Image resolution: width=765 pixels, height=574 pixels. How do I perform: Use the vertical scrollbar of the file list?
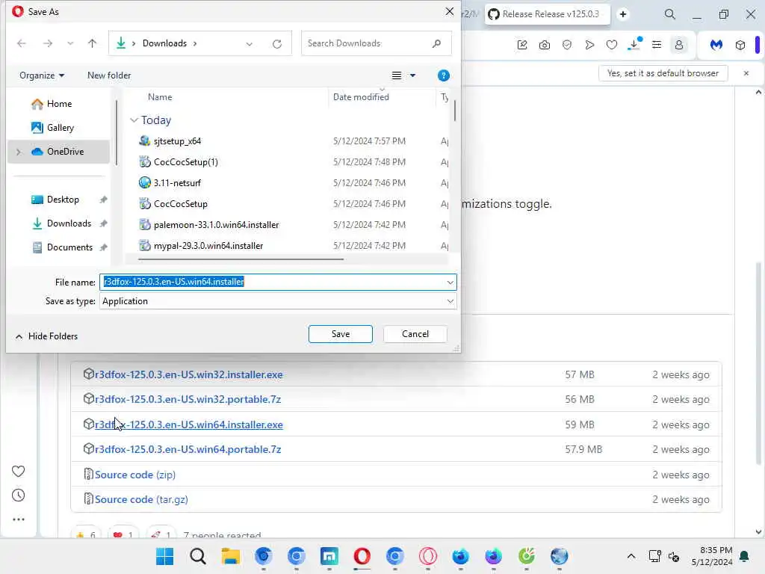pyautogui.click(x=455, y=111)
